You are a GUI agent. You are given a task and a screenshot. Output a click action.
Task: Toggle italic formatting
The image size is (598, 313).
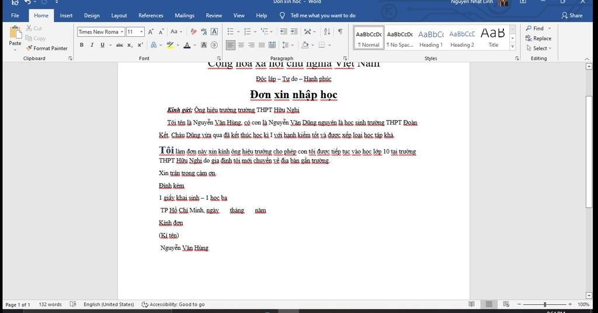coord(92,45)
